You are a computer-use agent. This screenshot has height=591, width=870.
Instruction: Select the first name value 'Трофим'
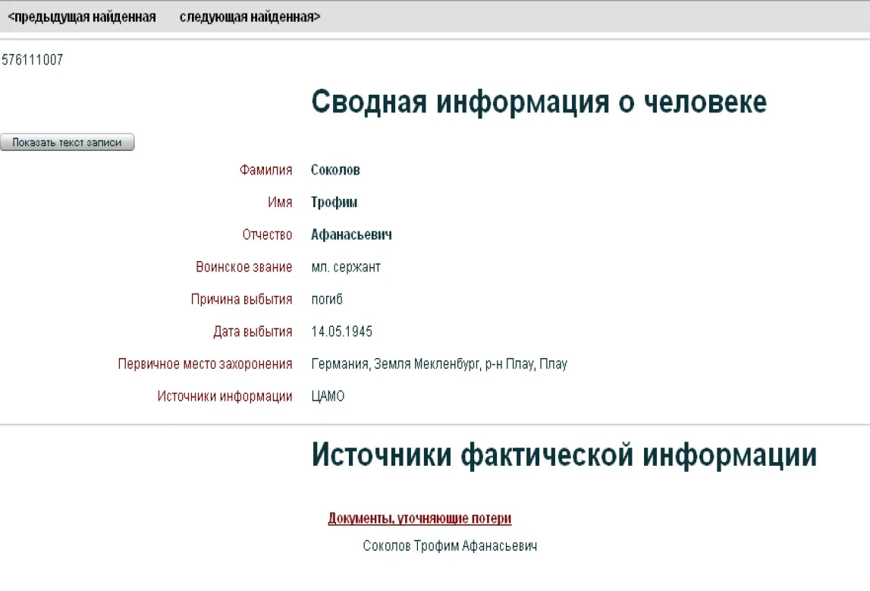pos(334,203)
